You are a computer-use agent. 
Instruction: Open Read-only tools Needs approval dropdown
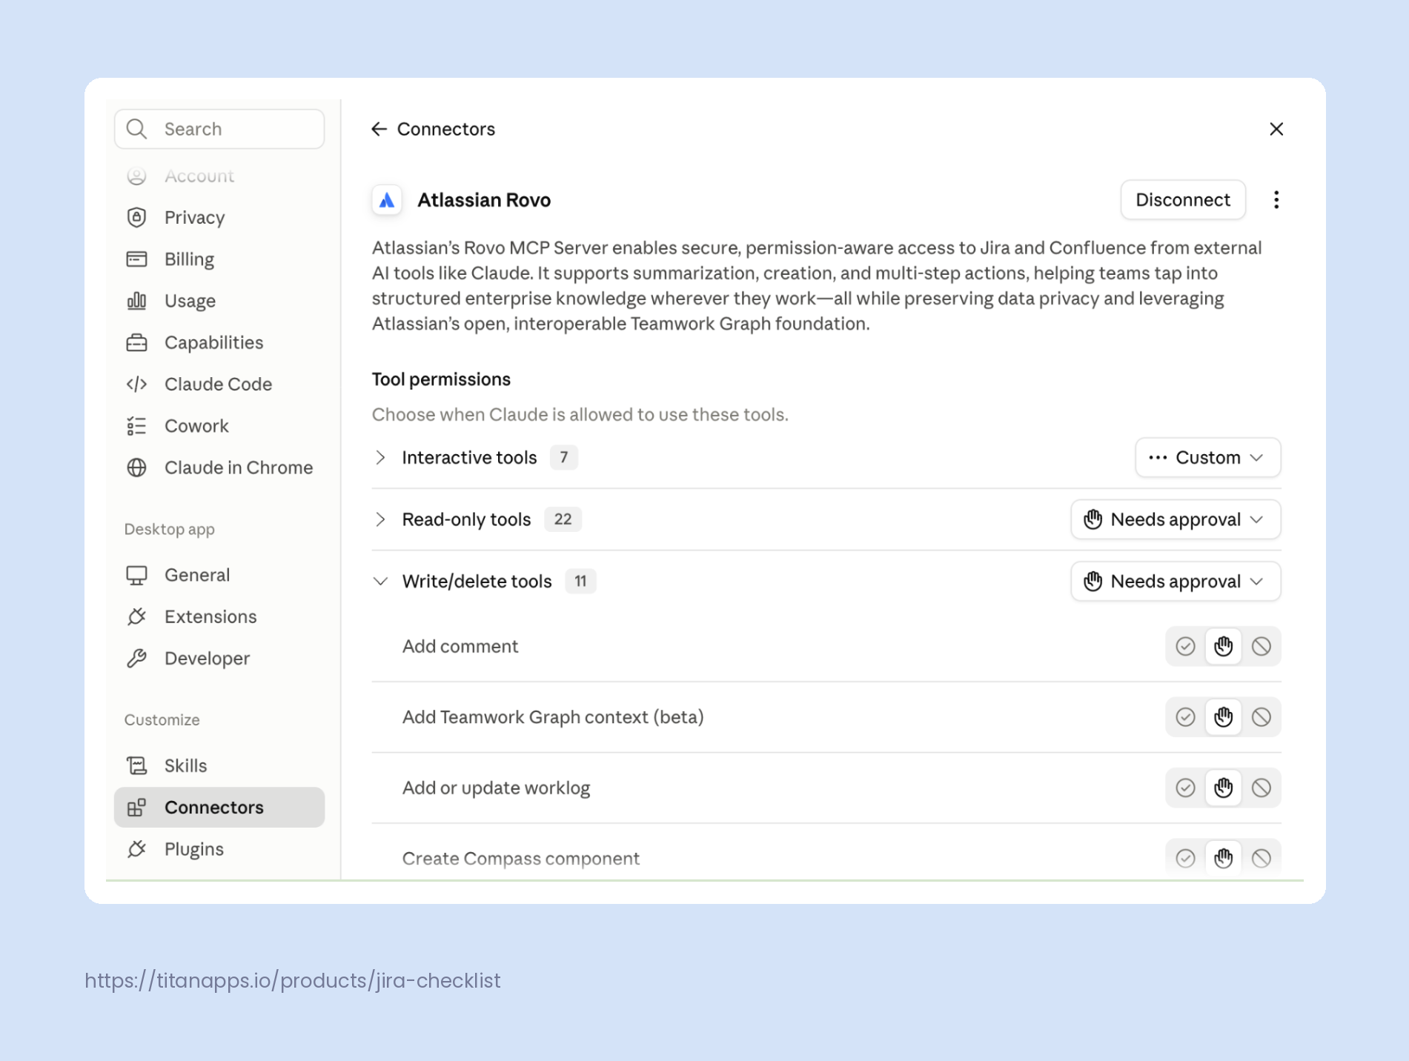coord(1176,519)
